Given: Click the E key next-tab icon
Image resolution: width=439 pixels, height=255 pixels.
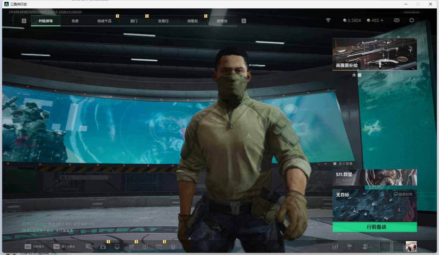Looking at the screenshot, I should (244, 21).
